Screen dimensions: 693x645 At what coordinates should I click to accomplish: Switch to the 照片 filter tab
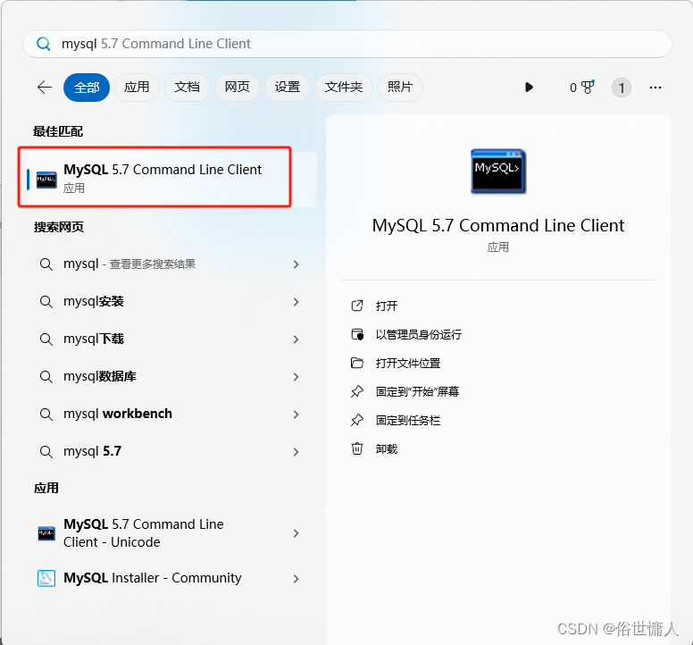pyautogui.click(x=400, y=88)
